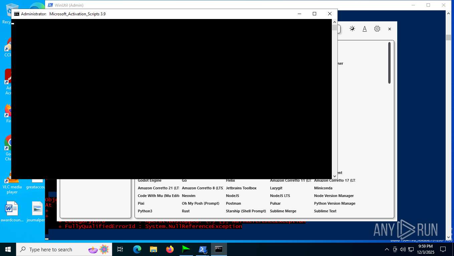Viewport: 454px width, 256px height.
Task: Click Starship (Shell Prompt) entry
Action: point(246,211)
